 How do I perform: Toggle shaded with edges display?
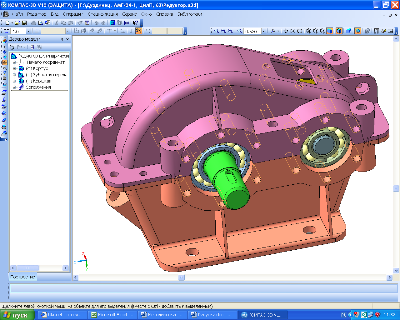pos(339,31)
